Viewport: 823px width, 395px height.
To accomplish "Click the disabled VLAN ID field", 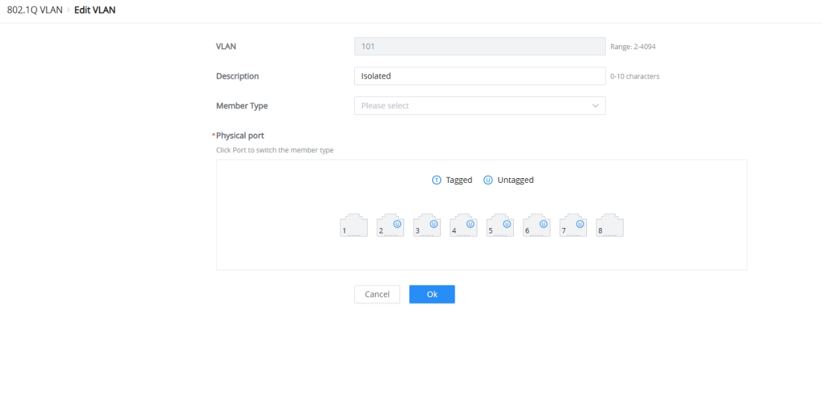I will tap(480, 47).
